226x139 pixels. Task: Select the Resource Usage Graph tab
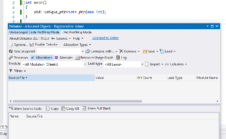[x=94, y=58]
